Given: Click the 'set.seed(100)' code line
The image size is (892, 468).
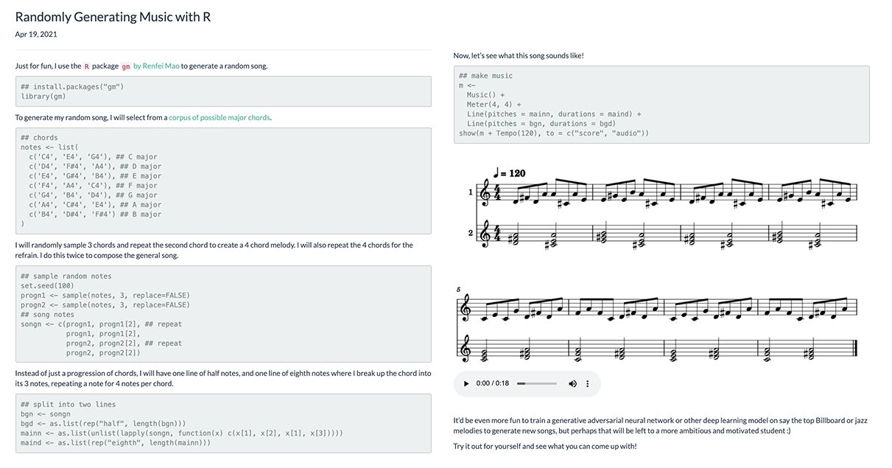Looking at the screenshot, I should [x=48, y=285].
